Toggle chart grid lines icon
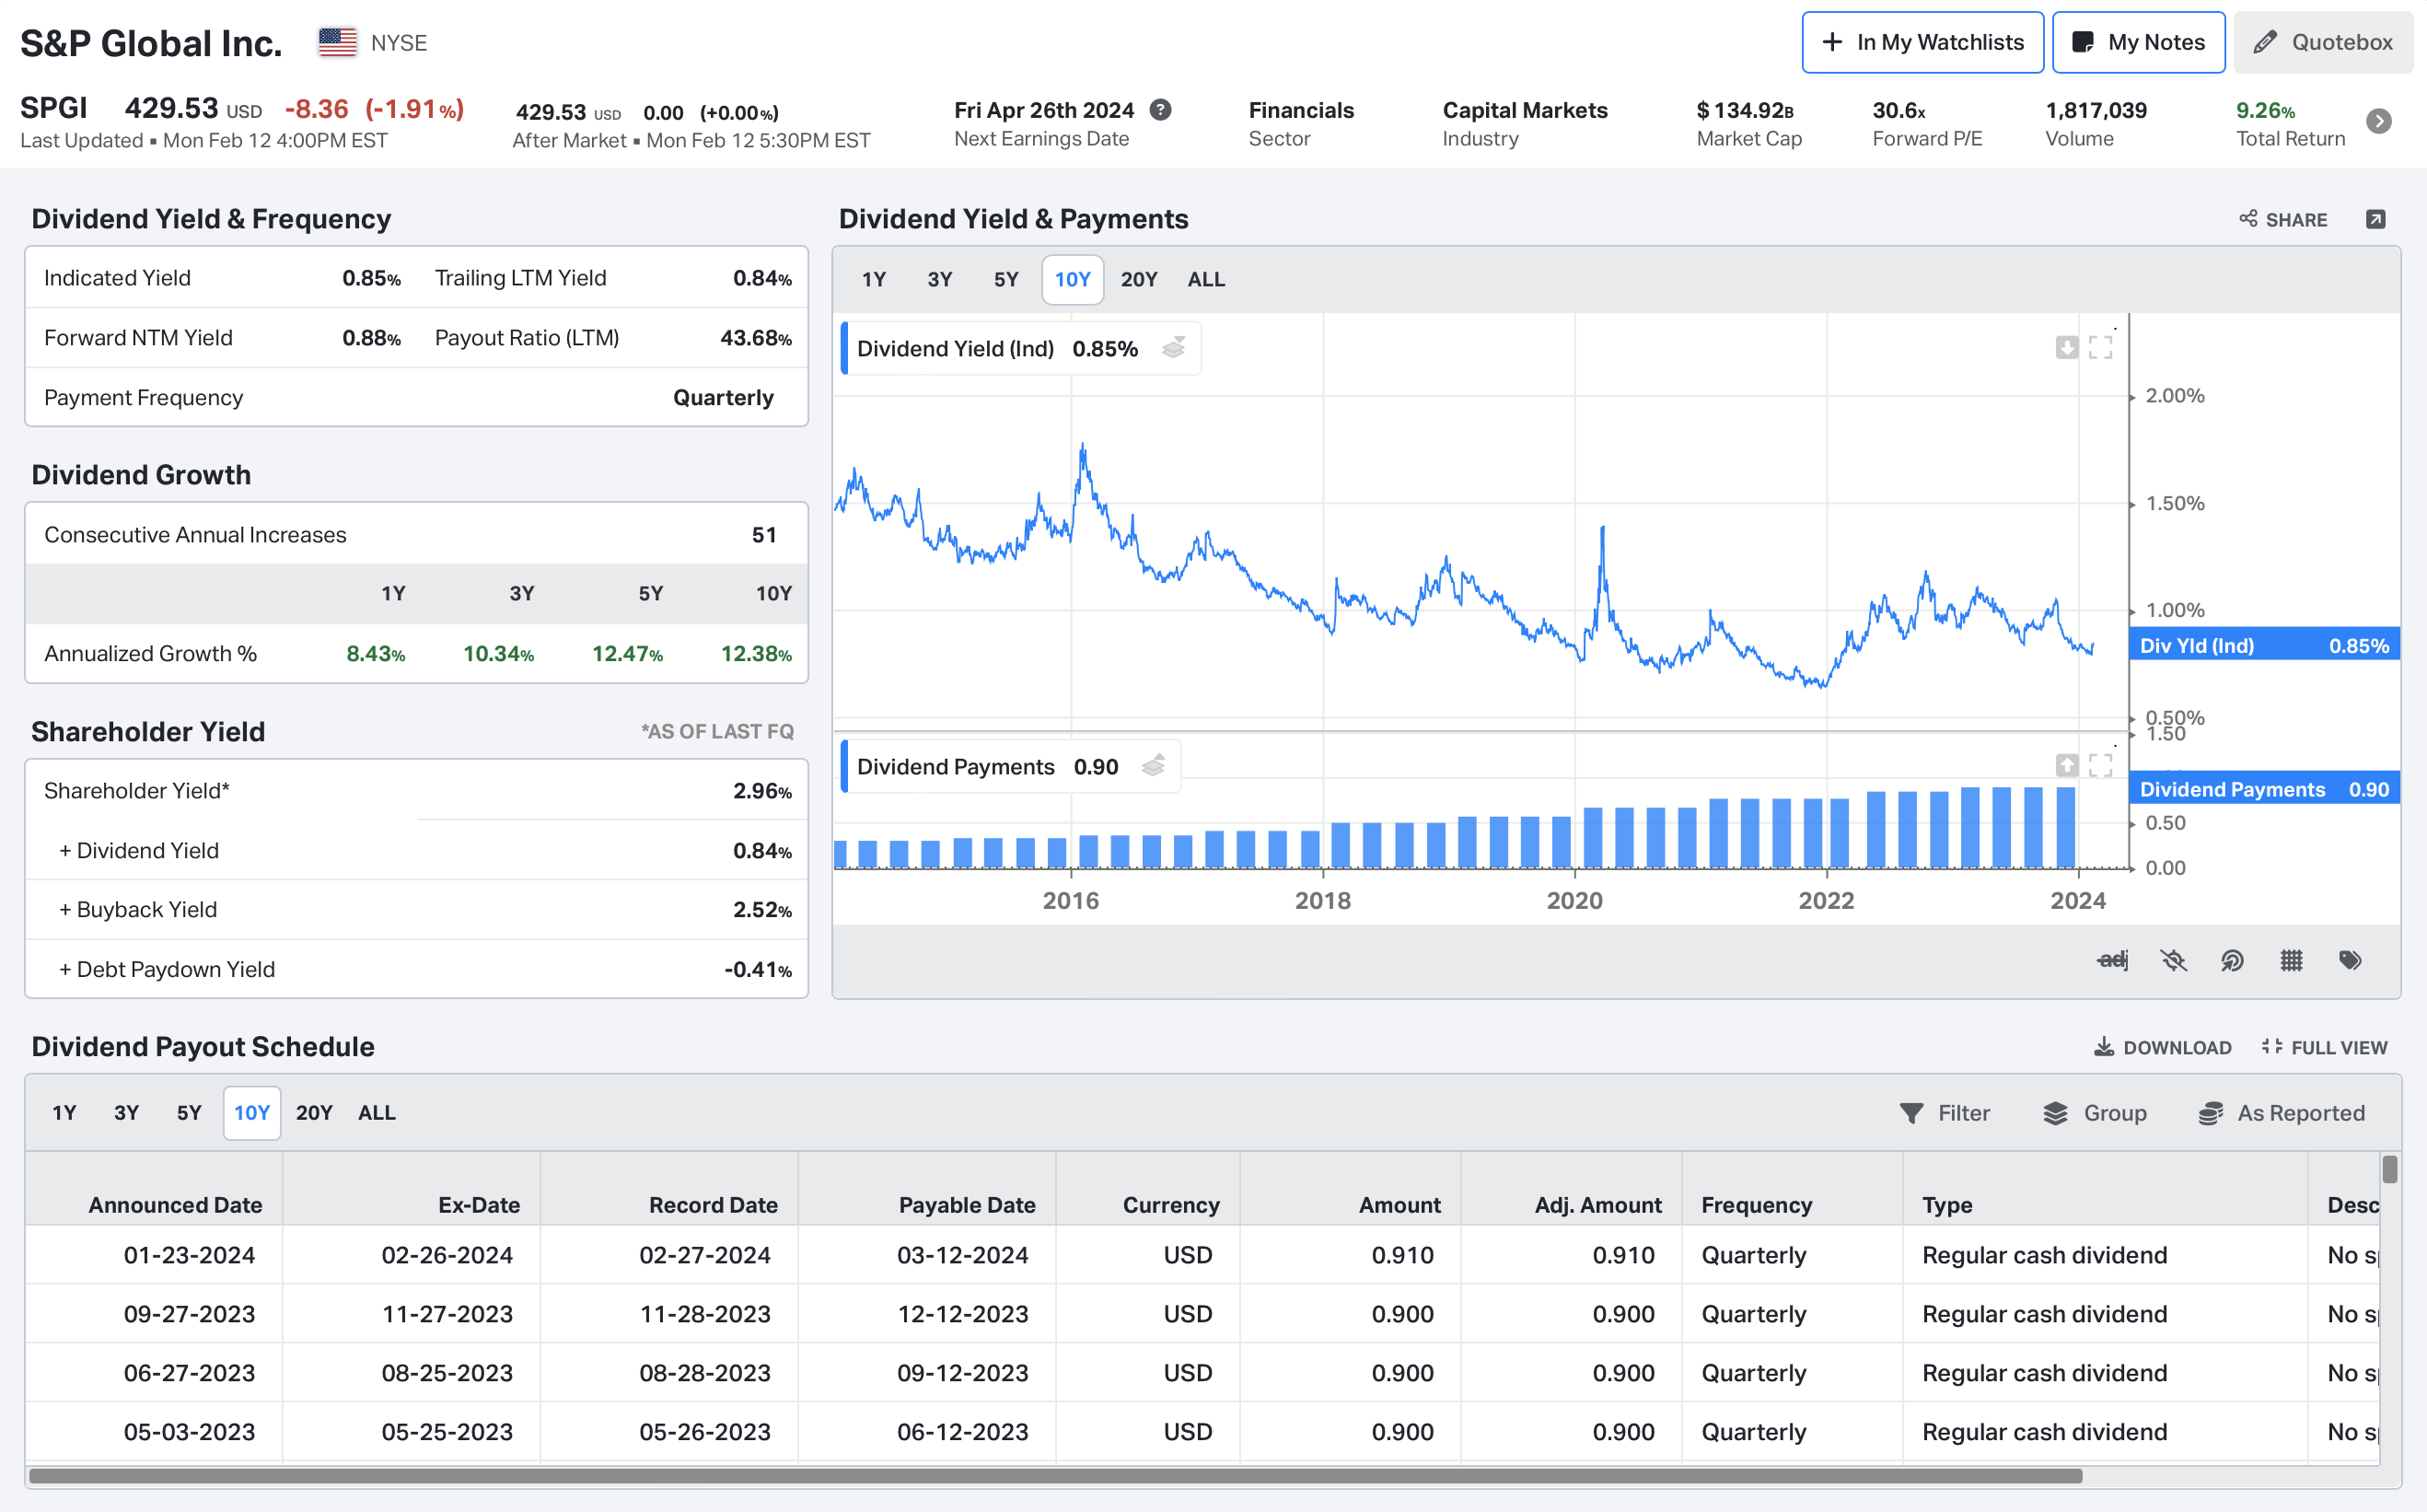Screen dimensions: 2427x1512 pyautogui.click(x=2291, y=960)
